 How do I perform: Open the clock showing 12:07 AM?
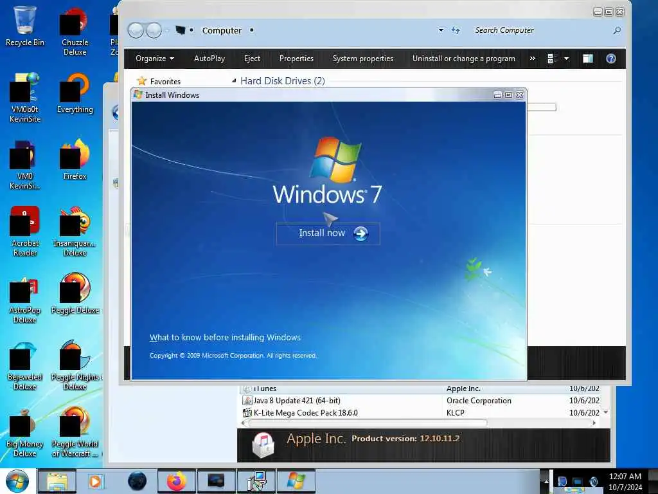coord(625,481)
